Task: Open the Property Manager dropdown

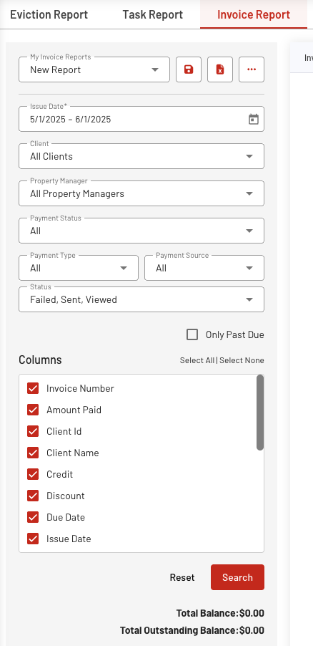Action: pyautogui.click(x=141, y=193)
